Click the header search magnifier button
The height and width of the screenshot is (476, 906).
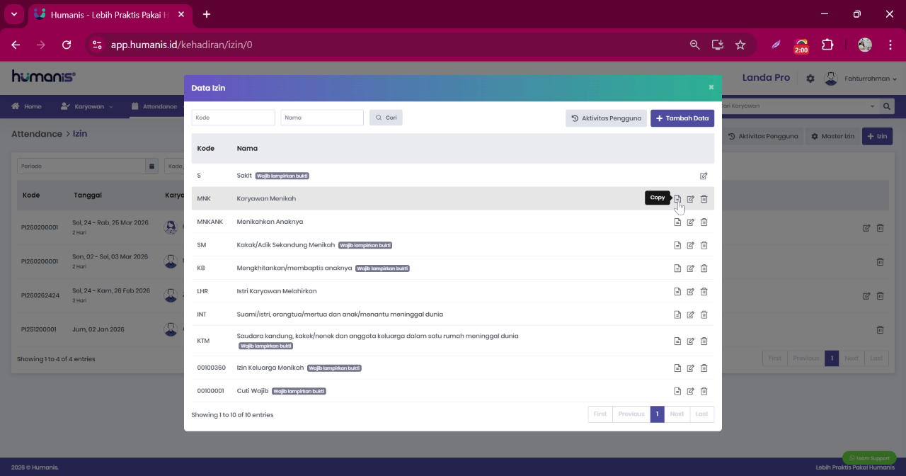click(x=887, y=106)
